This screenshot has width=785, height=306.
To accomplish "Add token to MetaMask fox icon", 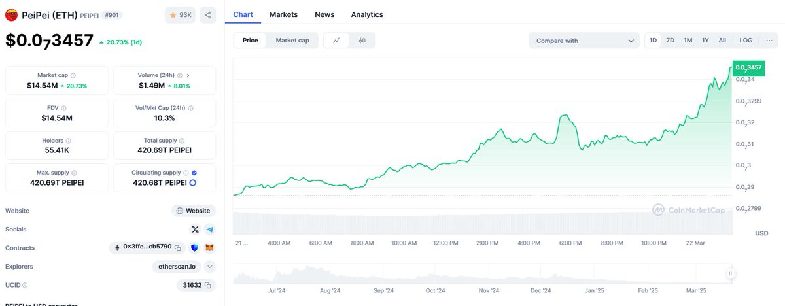I will 209,248.
